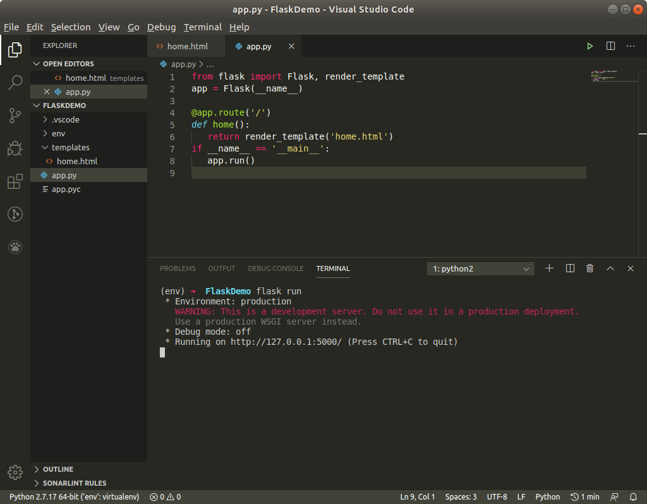
Task: Open the Edit menu
Action: [35, 27]
